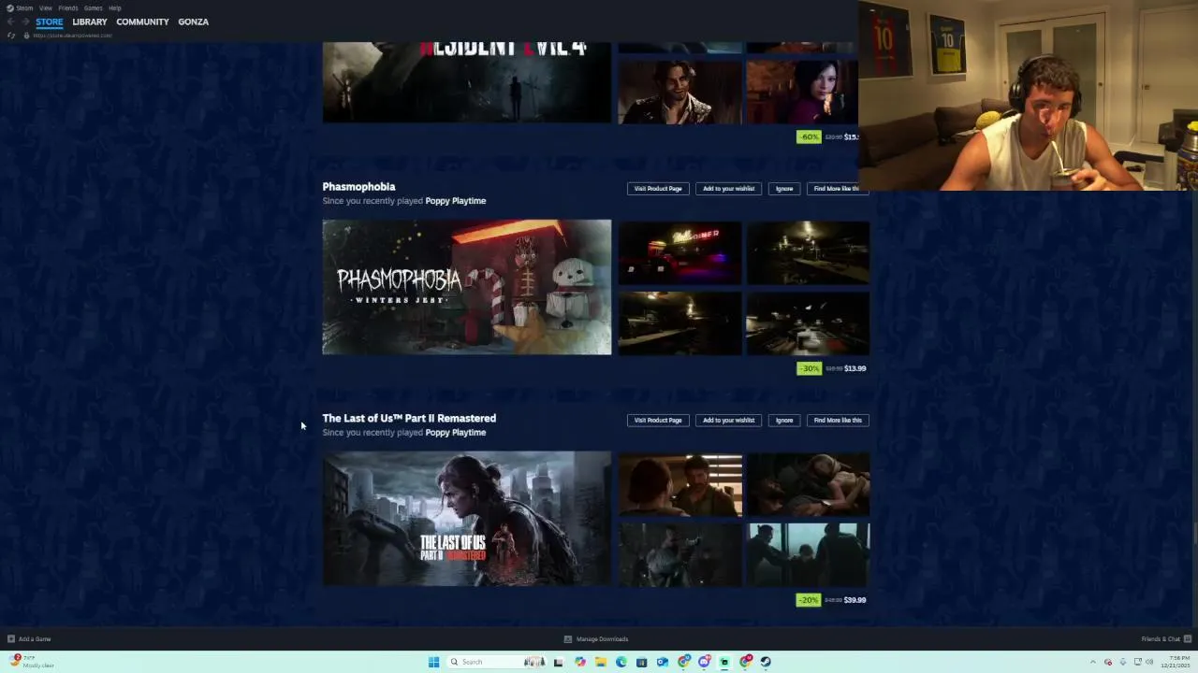This screenshot has height=673, width=1198.
Task: Click the padlock icon beside the URL
Action: [x=26, y=36]
